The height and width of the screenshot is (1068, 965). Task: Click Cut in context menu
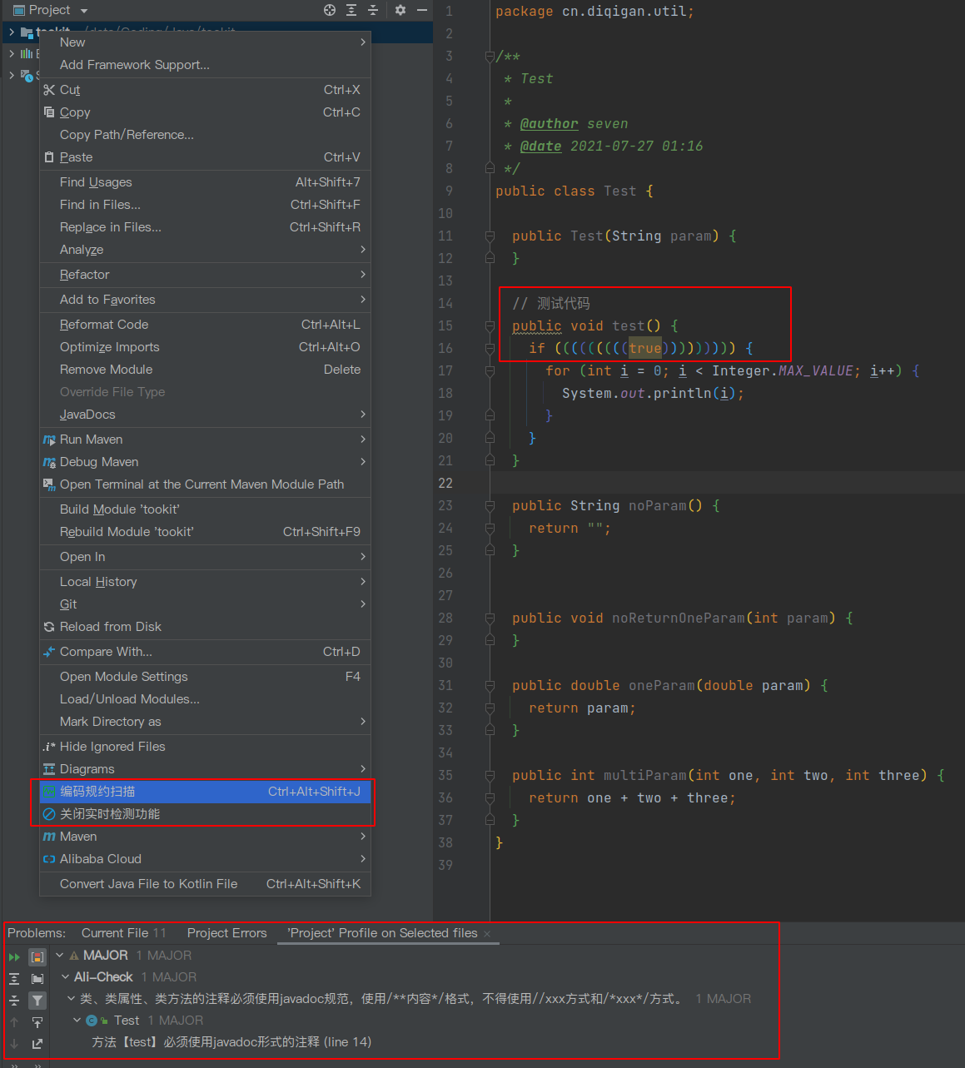coord(205,90)
